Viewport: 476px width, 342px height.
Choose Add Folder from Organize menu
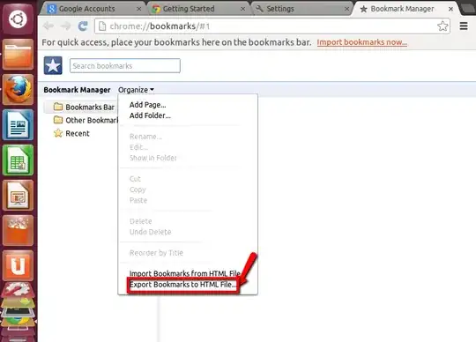point(150,115)
